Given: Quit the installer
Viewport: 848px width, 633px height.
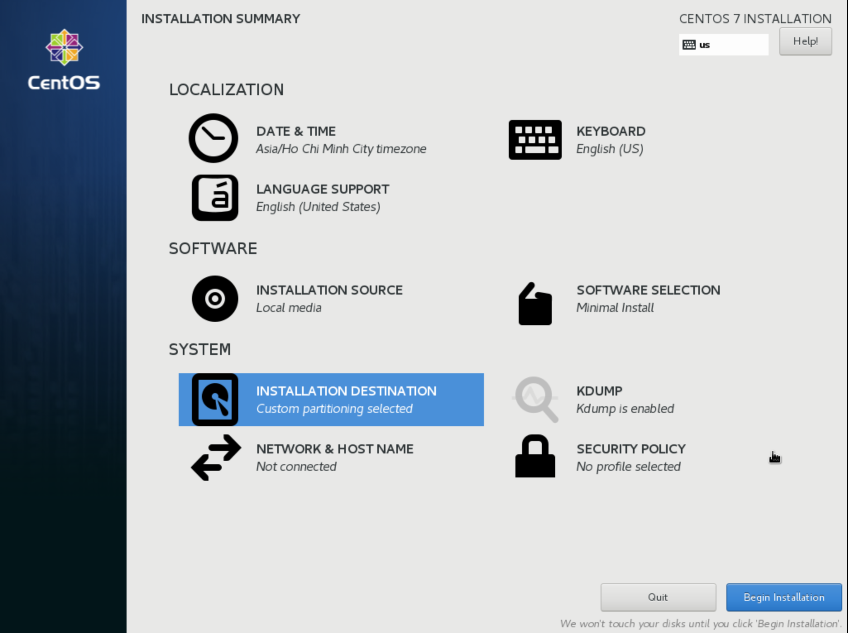Looking at the screenshot, I should coord(658,597).
